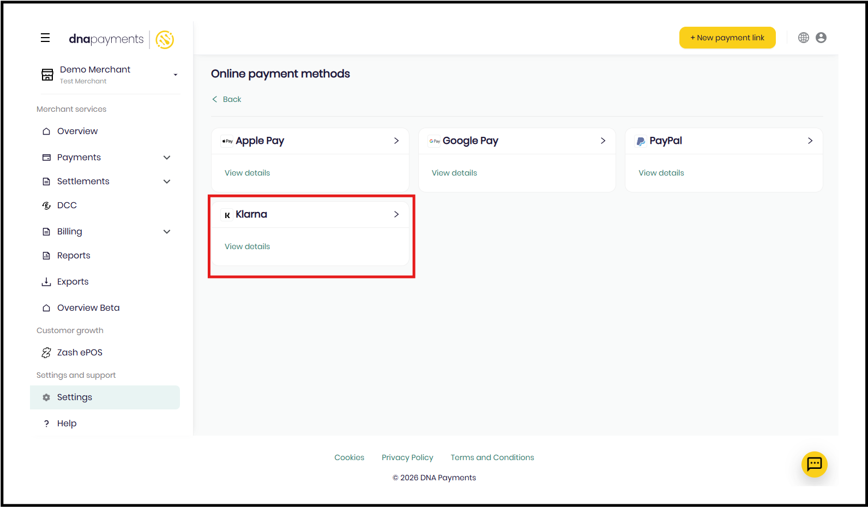Image resolution: width=868 pixels, height=507 pixels.
Task: Click the Google Pay logo icon
Action: pyautogui.click(x=434, y=141)
